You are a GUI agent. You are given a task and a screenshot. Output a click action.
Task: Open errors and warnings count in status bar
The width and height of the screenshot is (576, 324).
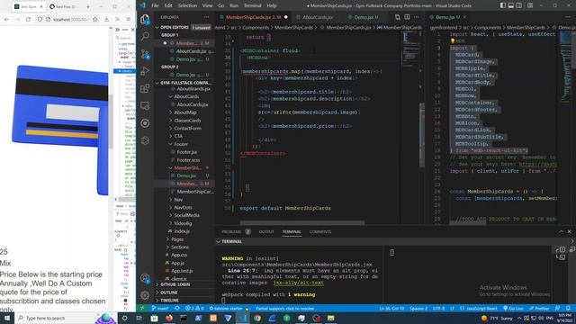coord(194,308)
